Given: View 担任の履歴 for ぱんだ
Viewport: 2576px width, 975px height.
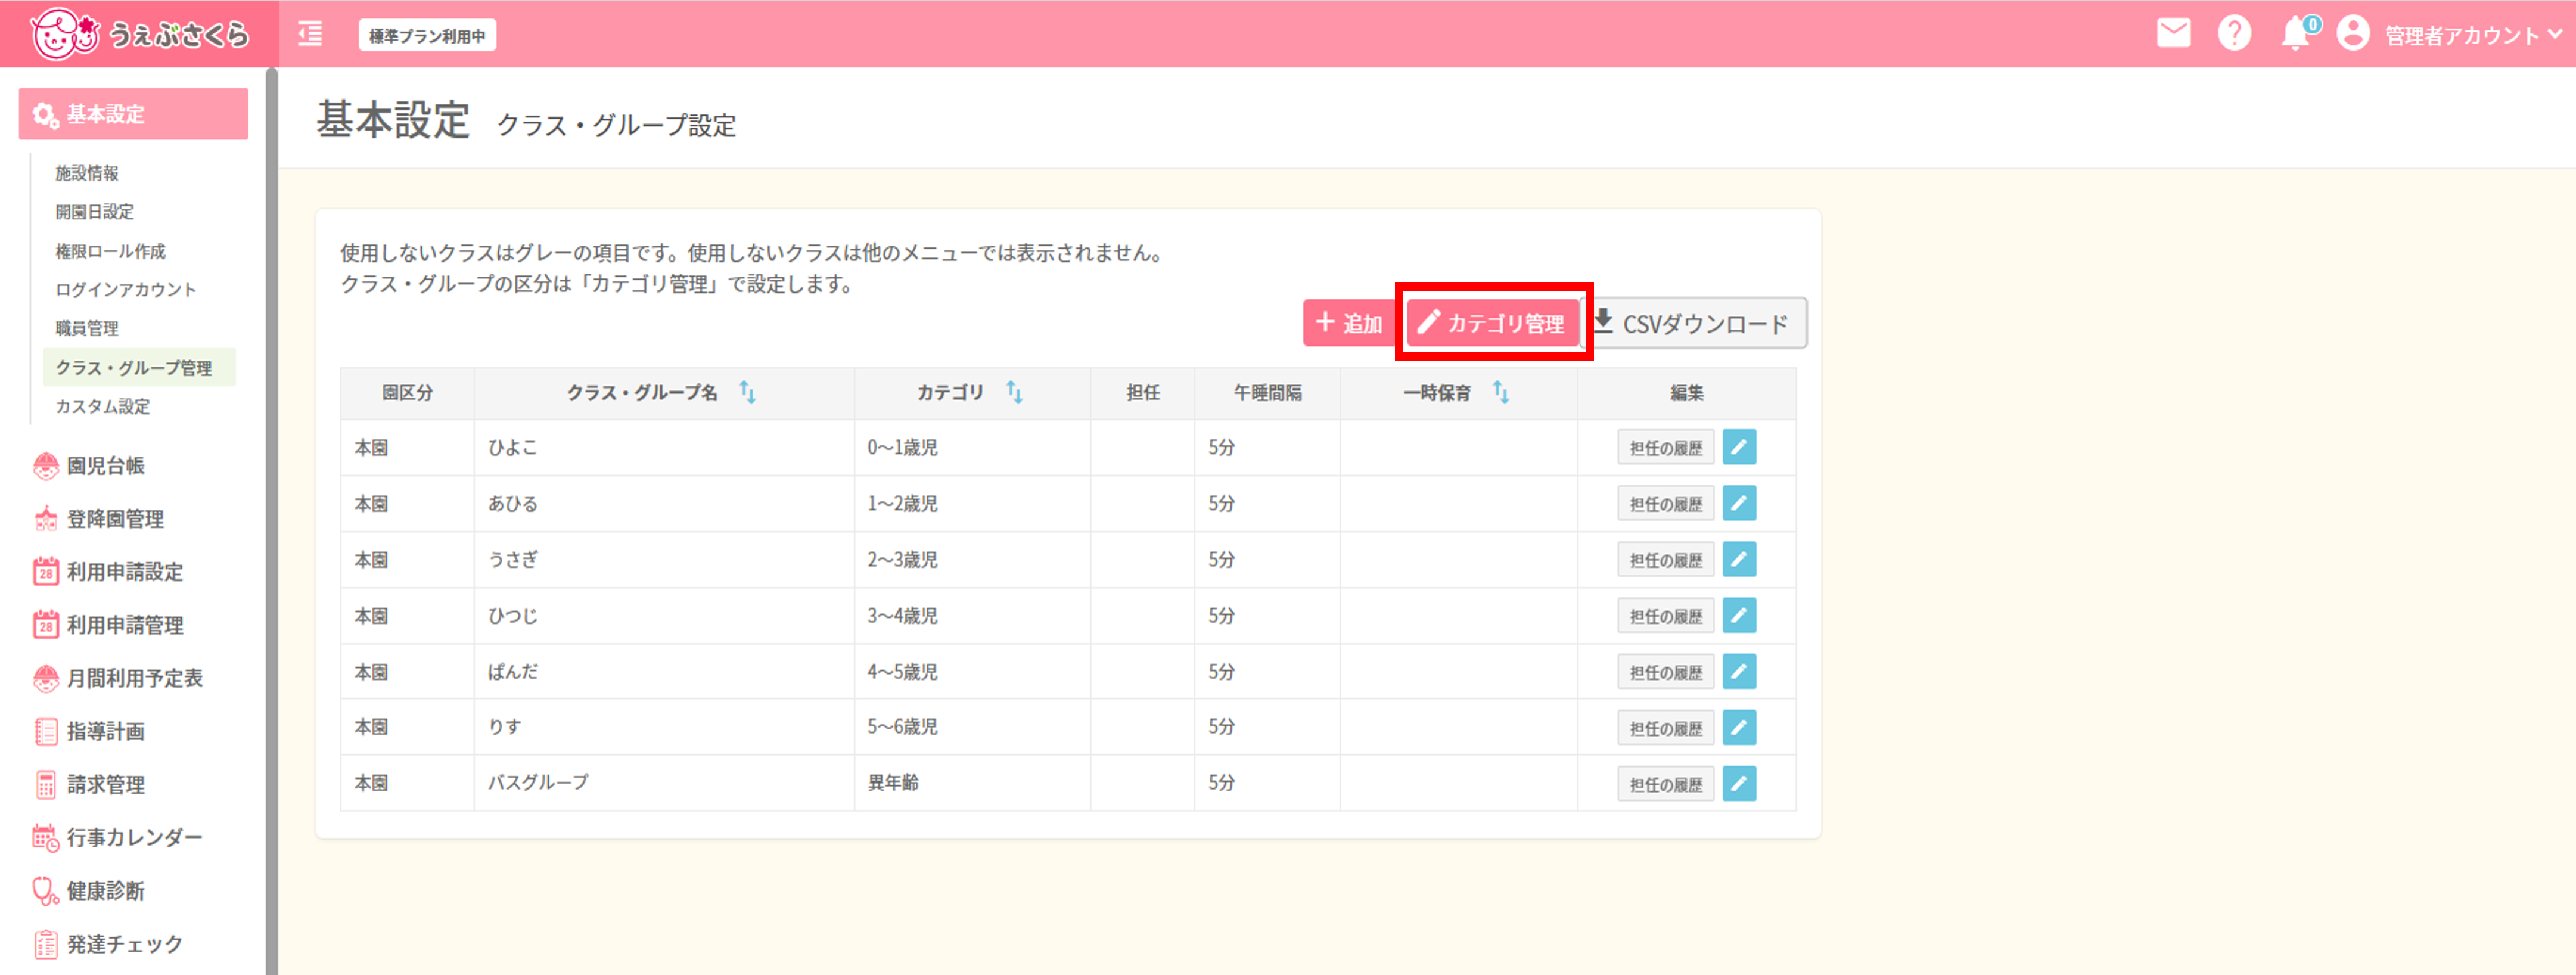Looking at the screenshot, I should [1665, 672].
